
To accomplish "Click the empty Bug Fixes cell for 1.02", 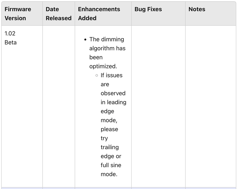I will point(158,104).
